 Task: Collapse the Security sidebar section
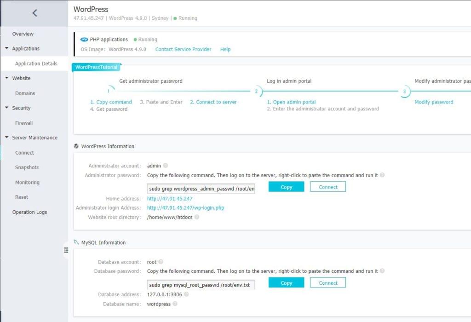point(7,108)
